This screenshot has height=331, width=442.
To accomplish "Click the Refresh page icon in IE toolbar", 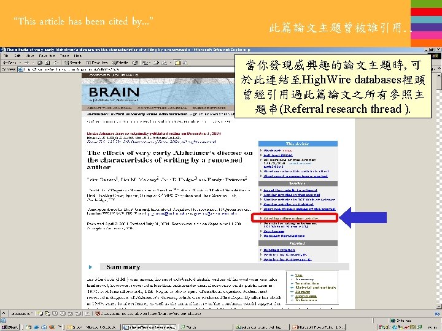I will point(48,63).
